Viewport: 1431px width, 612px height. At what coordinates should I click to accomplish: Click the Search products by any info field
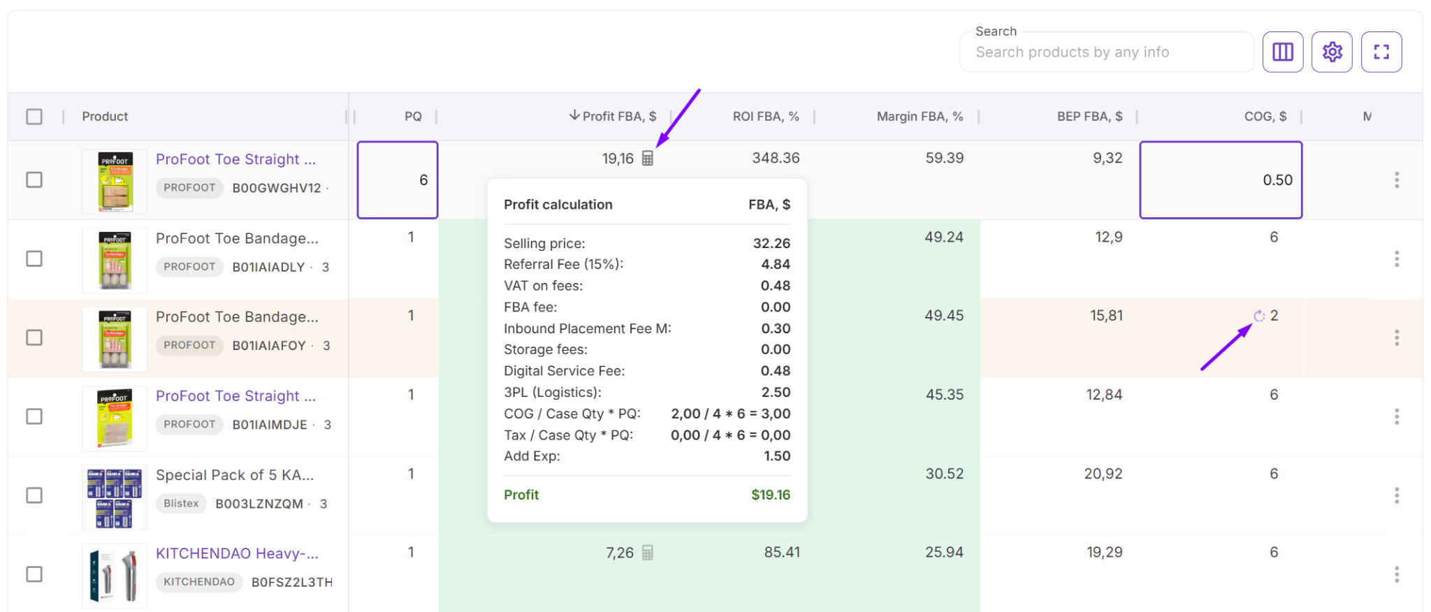pyautogui.click(x=1106, y=52)
